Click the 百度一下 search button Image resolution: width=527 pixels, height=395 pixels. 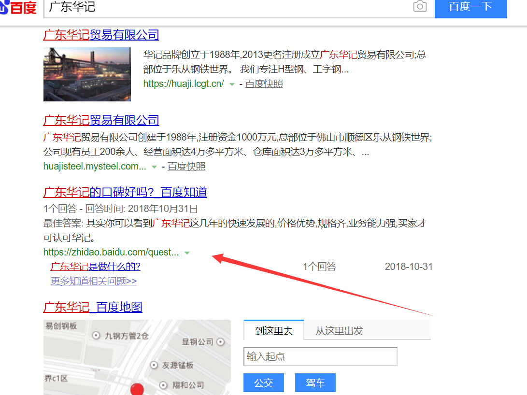pyautogui.click(x=470, y=8)
